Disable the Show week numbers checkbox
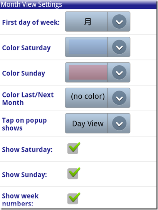Screen dimensions: 158x210 click(x=73, y=199)
